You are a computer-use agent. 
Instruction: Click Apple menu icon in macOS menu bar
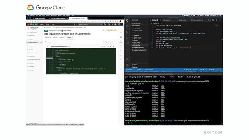point(28,16)
